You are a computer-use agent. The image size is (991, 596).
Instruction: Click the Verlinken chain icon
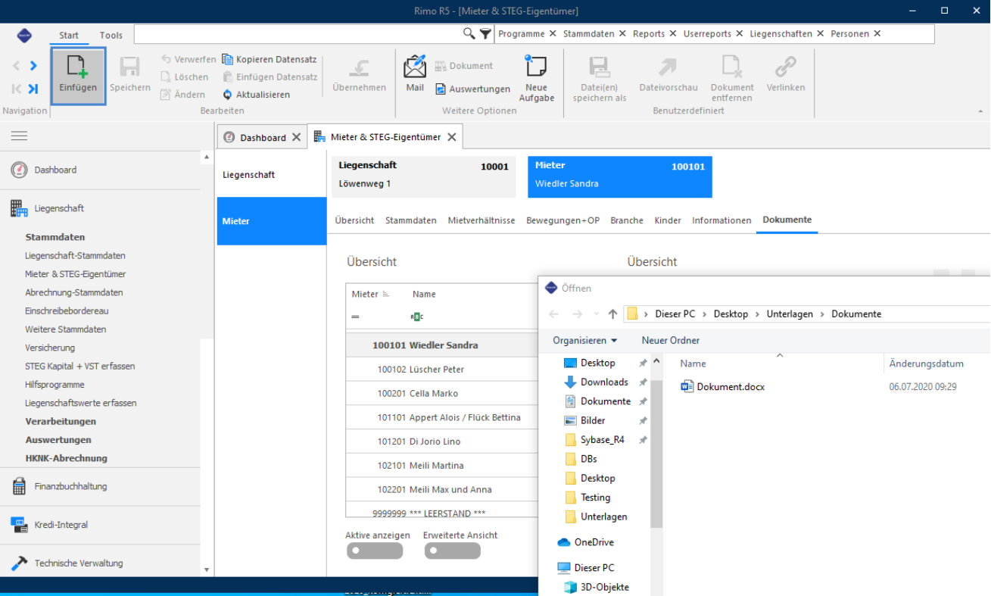click(786, 67)
